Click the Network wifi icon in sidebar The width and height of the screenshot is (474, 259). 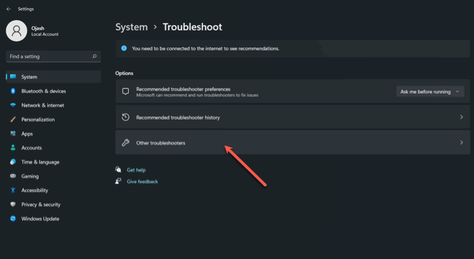(x=13, y=105)
